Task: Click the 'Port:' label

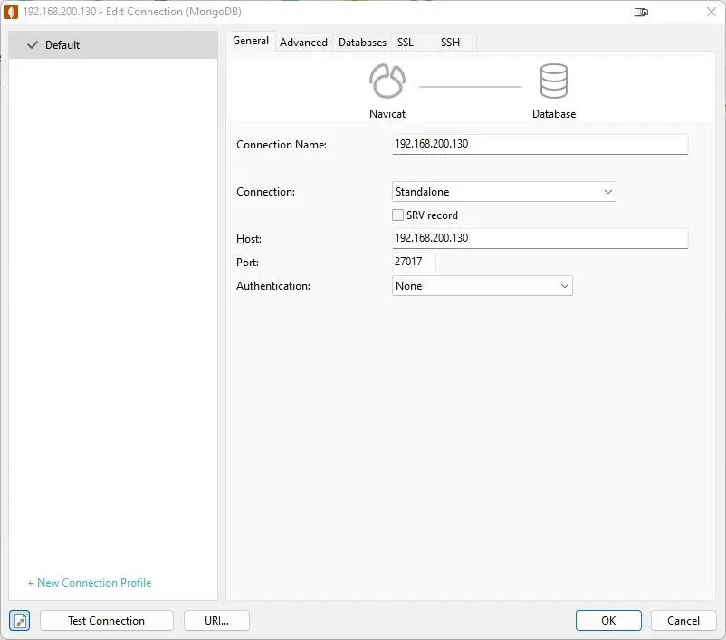Action: pos(247,263)
